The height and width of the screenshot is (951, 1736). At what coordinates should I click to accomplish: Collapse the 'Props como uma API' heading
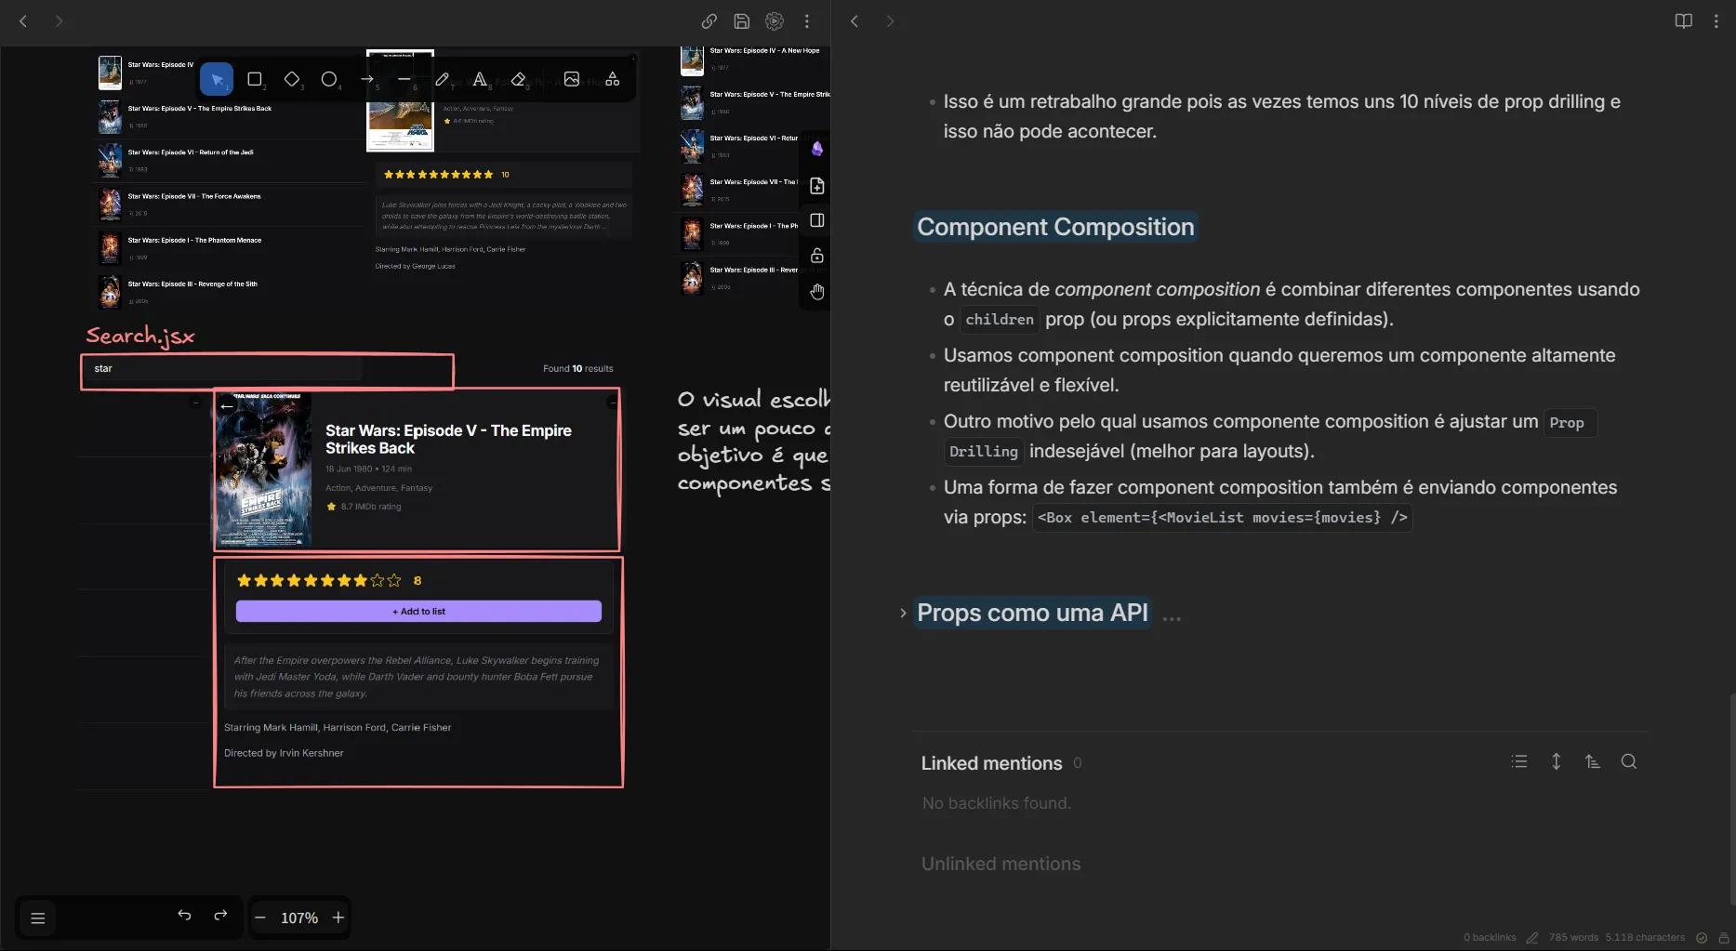(903, 614)
